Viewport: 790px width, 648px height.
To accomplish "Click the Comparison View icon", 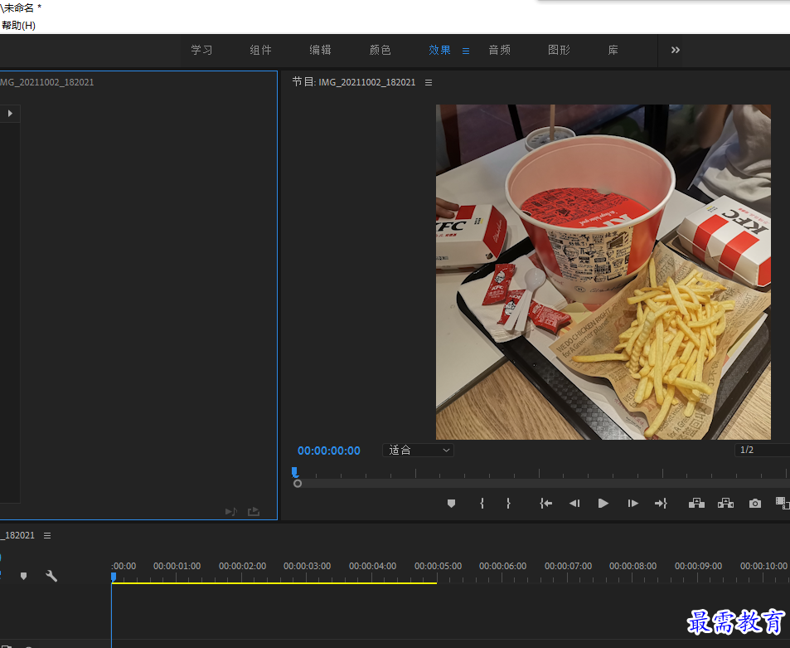I will pos(783,503).
